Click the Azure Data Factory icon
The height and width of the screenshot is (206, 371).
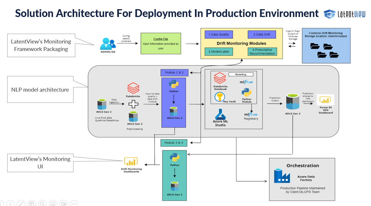282,176
